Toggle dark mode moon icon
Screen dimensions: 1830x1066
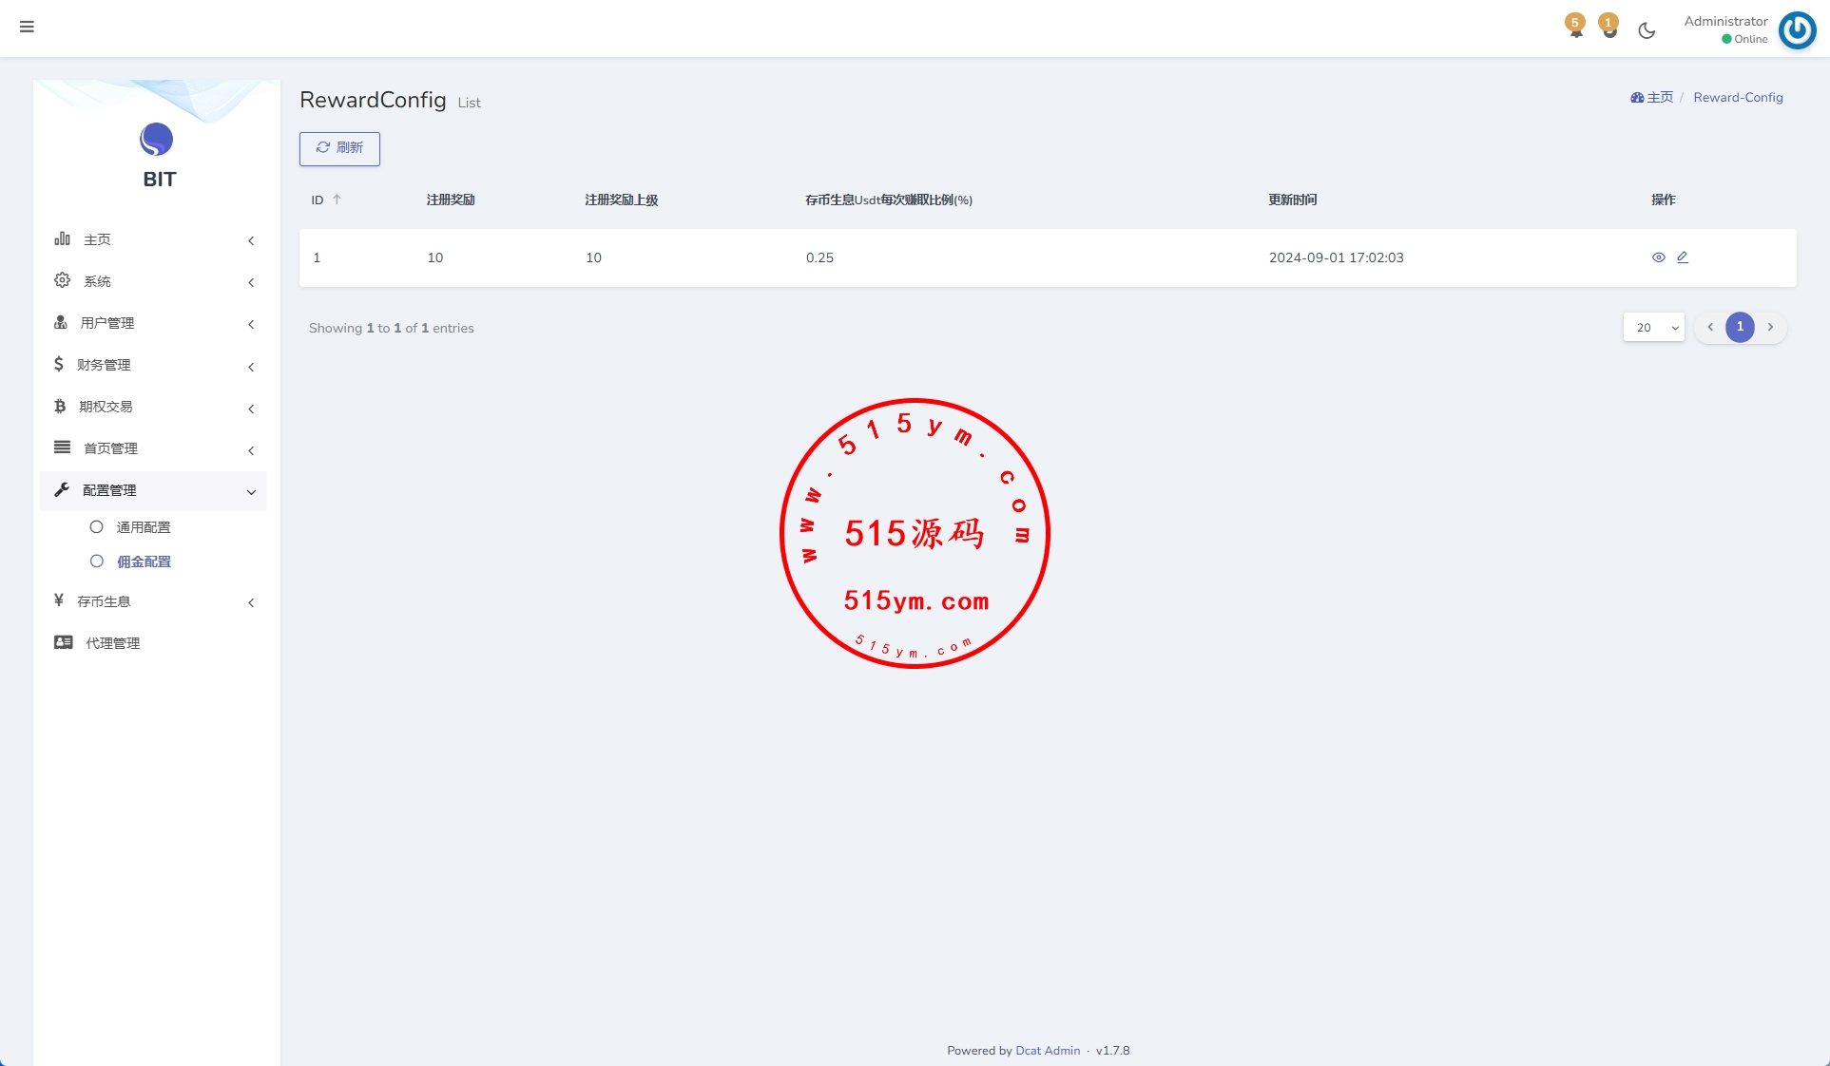point(1647,30)
